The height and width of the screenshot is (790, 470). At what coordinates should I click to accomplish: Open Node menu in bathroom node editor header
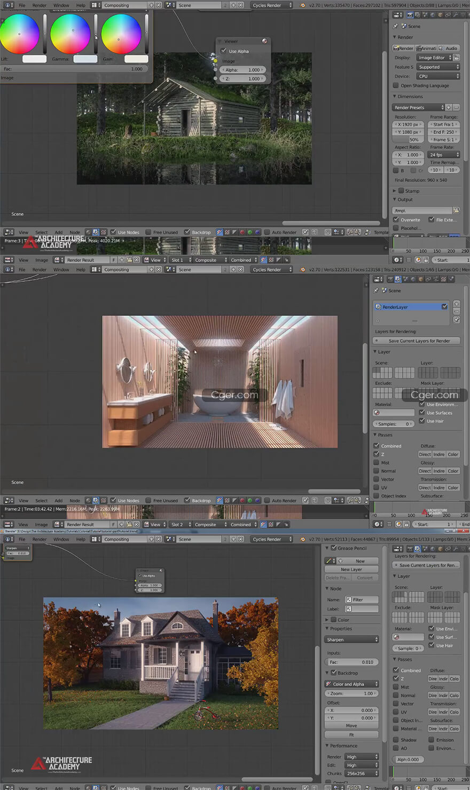[x=75, y=501]
